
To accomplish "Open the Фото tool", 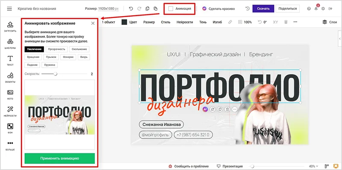I will (10, 95).
